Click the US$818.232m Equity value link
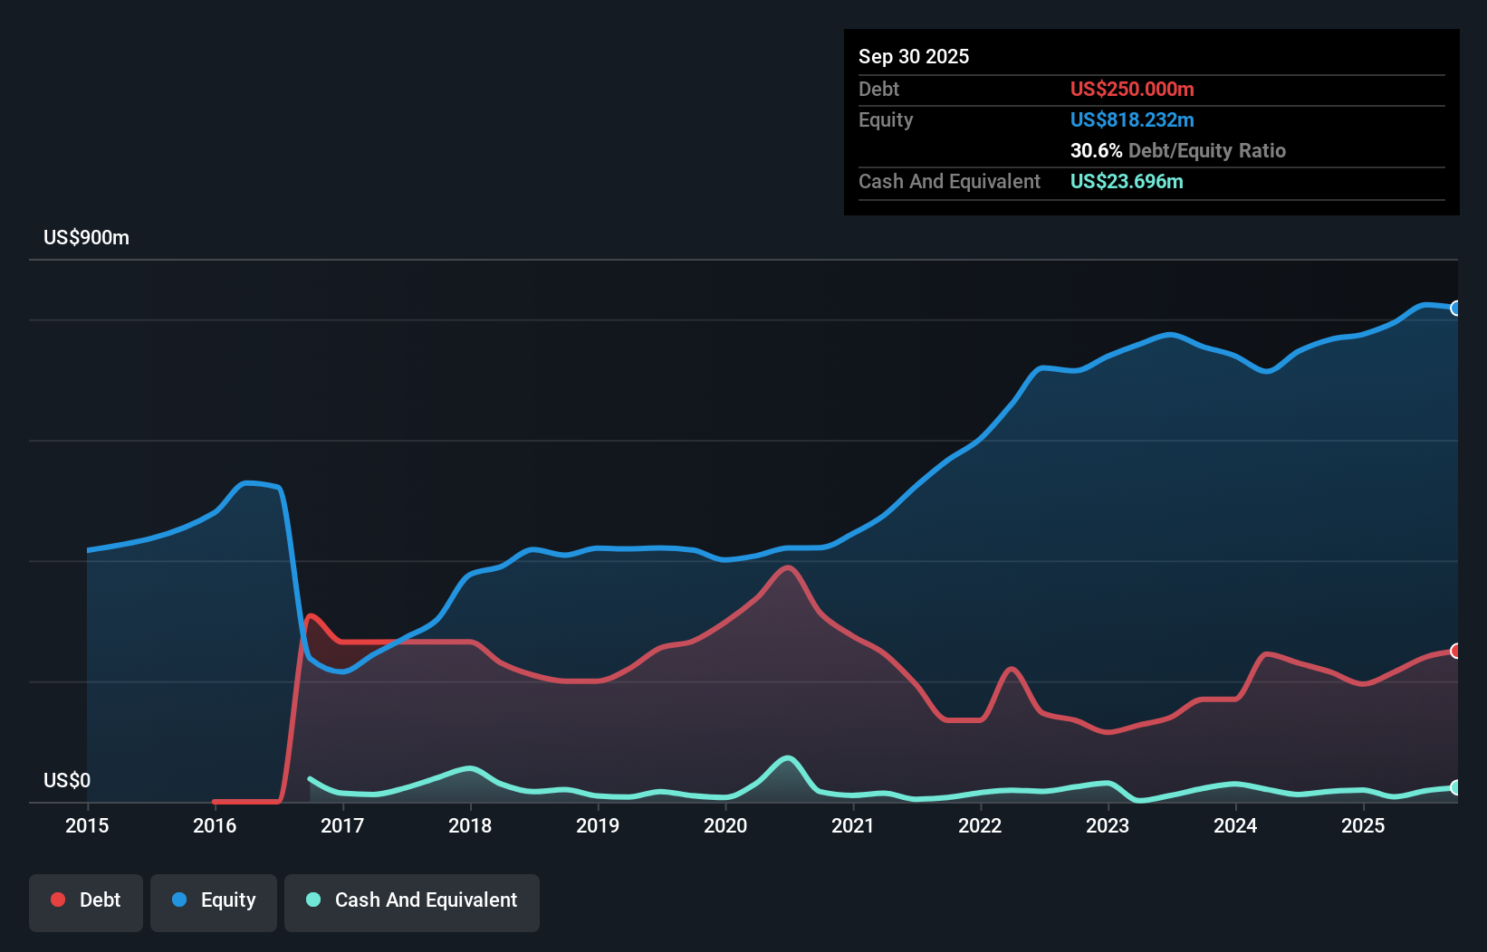 click(x=1132, y=119)
